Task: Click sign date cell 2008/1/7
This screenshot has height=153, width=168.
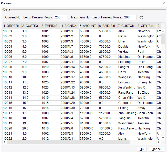Action: tap(70, 47)
